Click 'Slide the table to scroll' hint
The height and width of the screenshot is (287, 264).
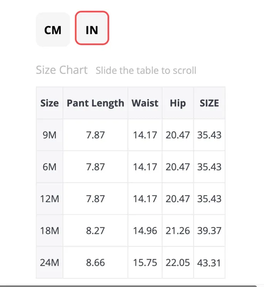pyautogui.click(x=146, y=71)
